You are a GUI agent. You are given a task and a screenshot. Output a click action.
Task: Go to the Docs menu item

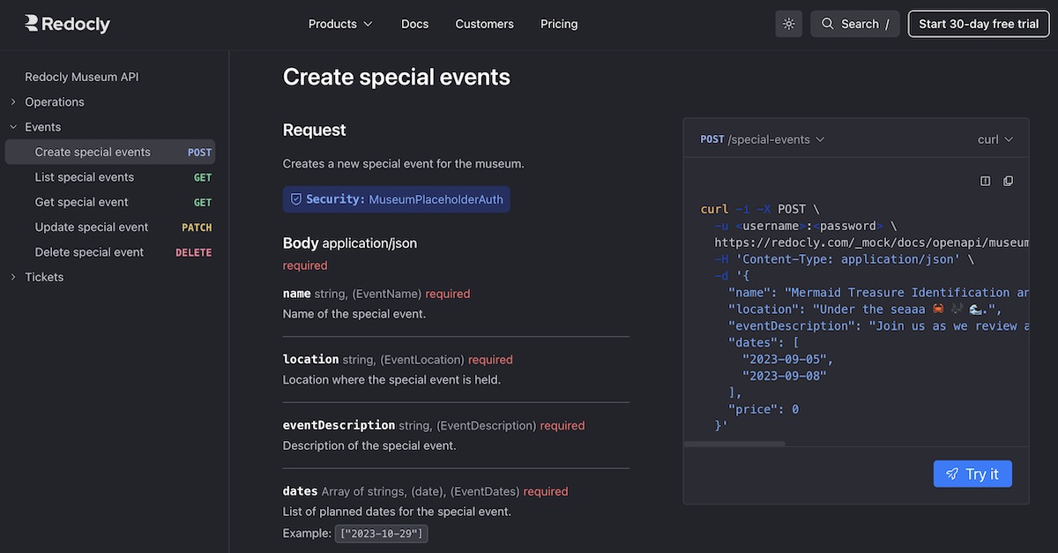pos(414,24)
